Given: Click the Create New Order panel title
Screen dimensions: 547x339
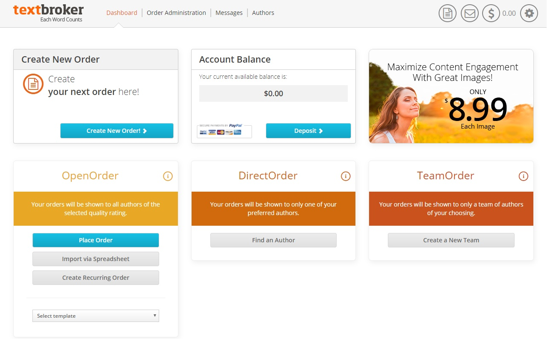Looking at the screenshot, I should tap(61, 60).
